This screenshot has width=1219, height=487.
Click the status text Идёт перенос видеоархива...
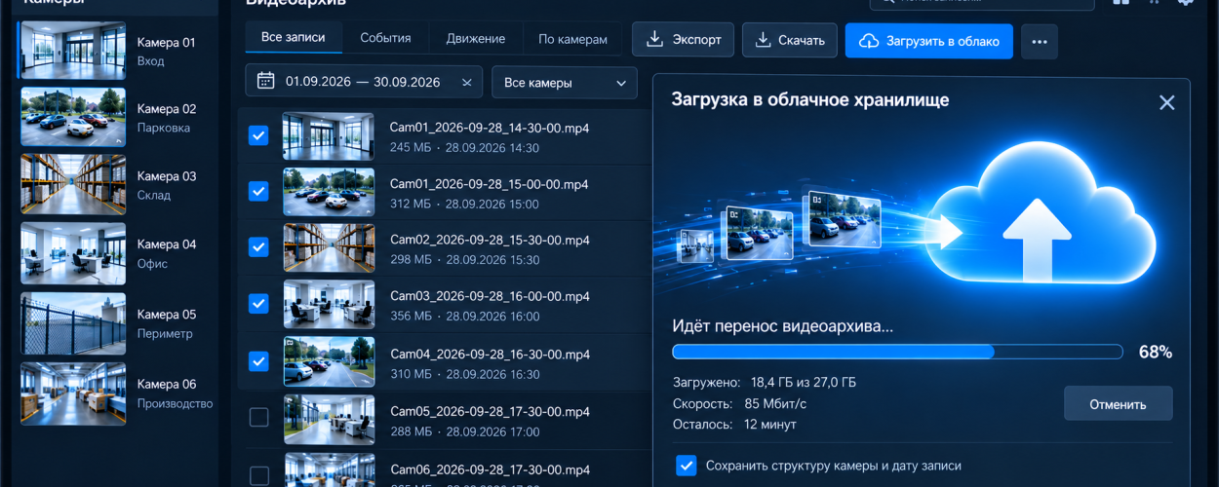(783, 326)
